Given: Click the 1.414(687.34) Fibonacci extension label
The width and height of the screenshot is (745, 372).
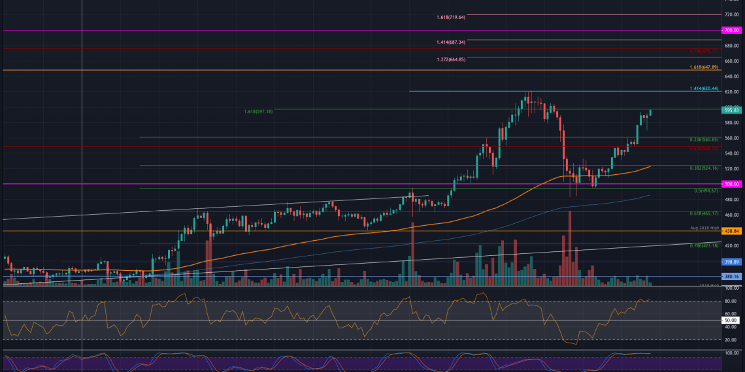Looking at the screenshot, I should pyautogui.click(x=451, y=42).
